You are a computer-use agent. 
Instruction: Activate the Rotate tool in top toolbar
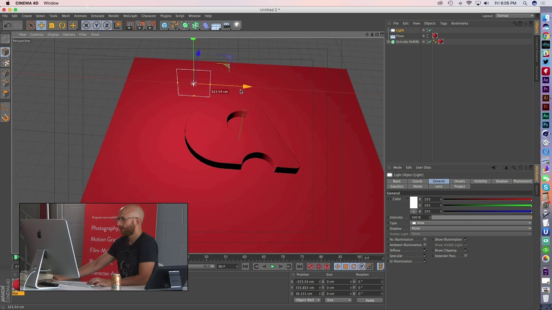[x=62, y=25]
